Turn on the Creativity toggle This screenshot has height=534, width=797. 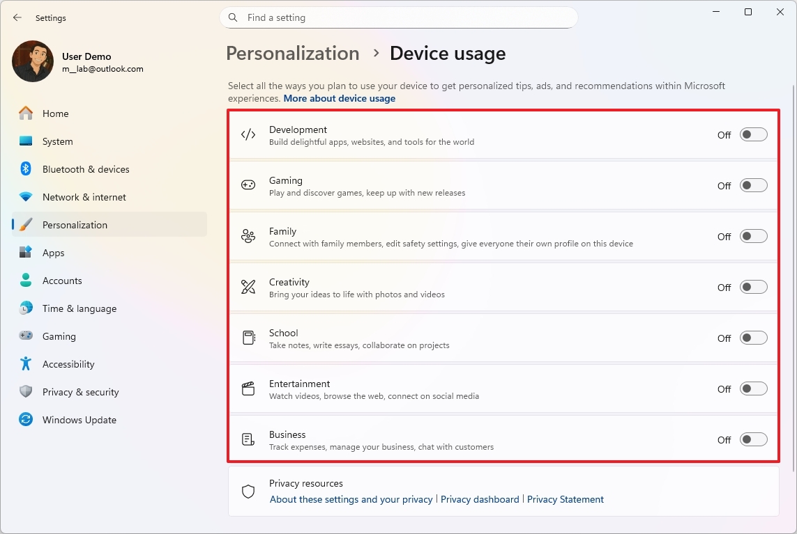pos(753,286)
